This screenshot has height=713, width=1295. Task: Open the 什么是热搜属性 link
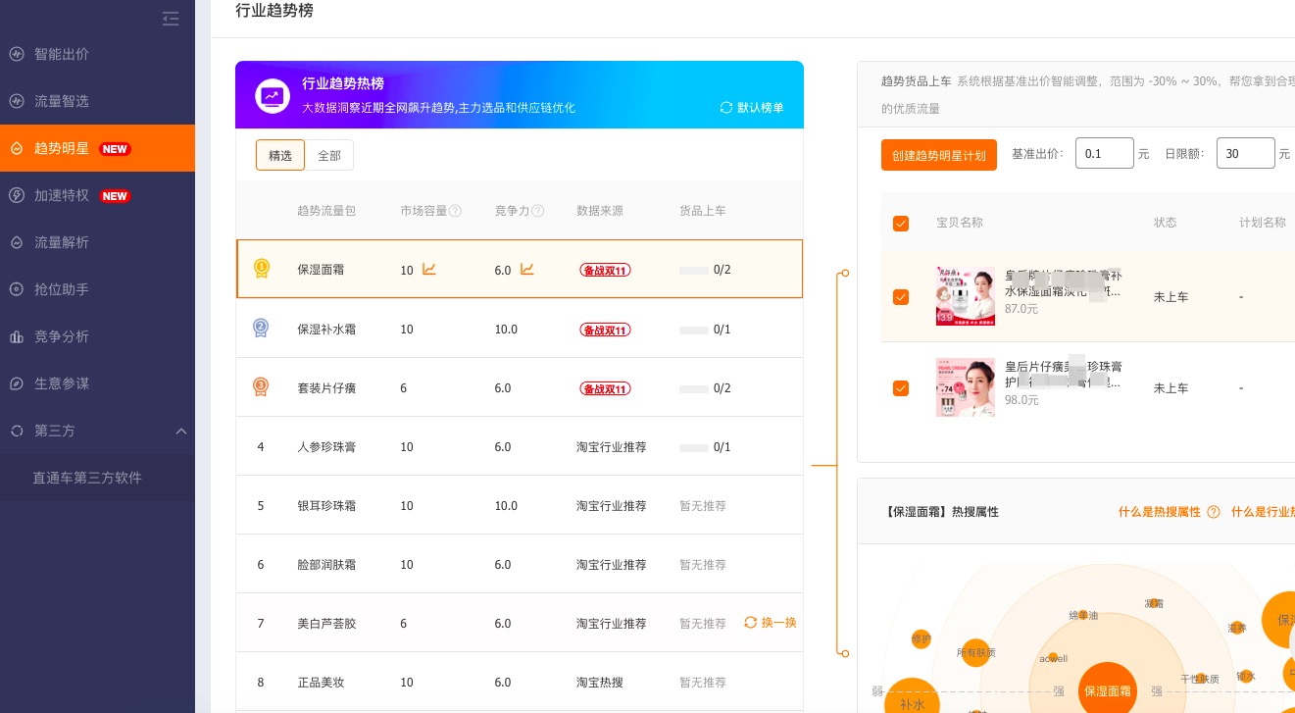click(1160, 512)
